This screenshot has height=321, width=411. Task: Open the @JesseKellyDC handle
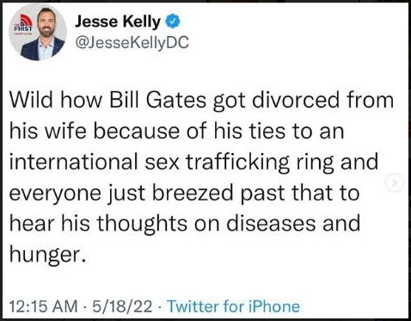coord(132,42)
